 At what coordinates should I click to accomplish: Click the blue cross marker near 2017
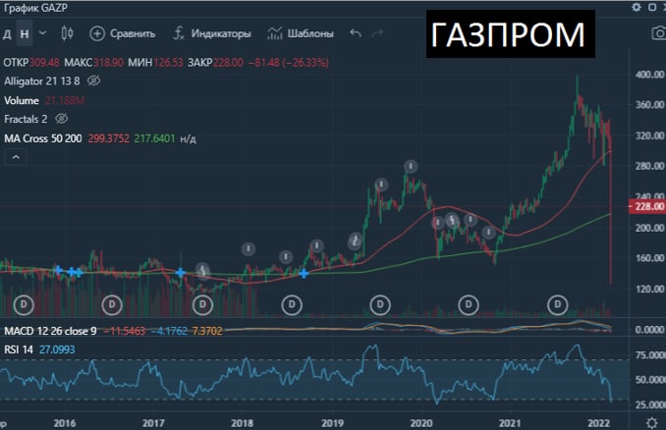click(181, 273)
